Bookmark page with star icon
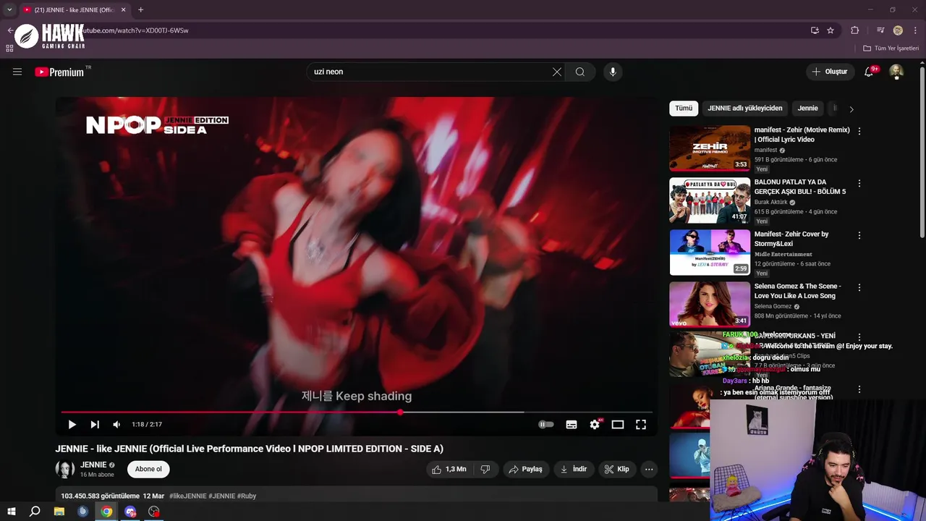 (x=831, y=30)
